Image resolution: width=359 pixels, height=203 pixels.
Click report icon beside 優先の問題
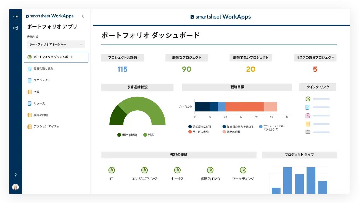(30, 115)
